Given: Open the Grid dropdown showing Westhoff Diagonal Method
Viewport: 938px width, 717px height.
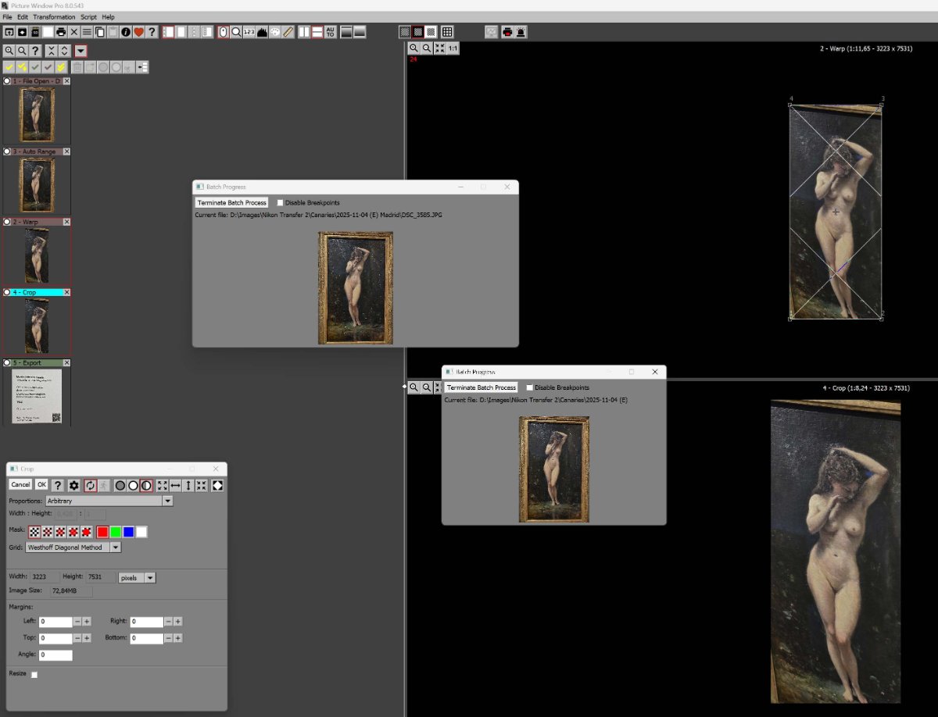Looking at the screenshot, I should (x=116, y=548).
